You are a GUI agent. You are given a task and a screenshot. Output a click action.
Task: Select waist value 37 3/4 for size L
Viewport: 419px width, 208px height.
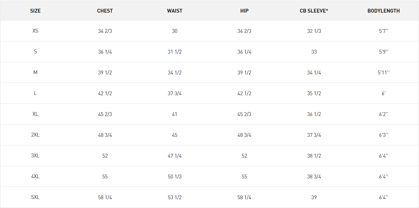pos(175,93)
